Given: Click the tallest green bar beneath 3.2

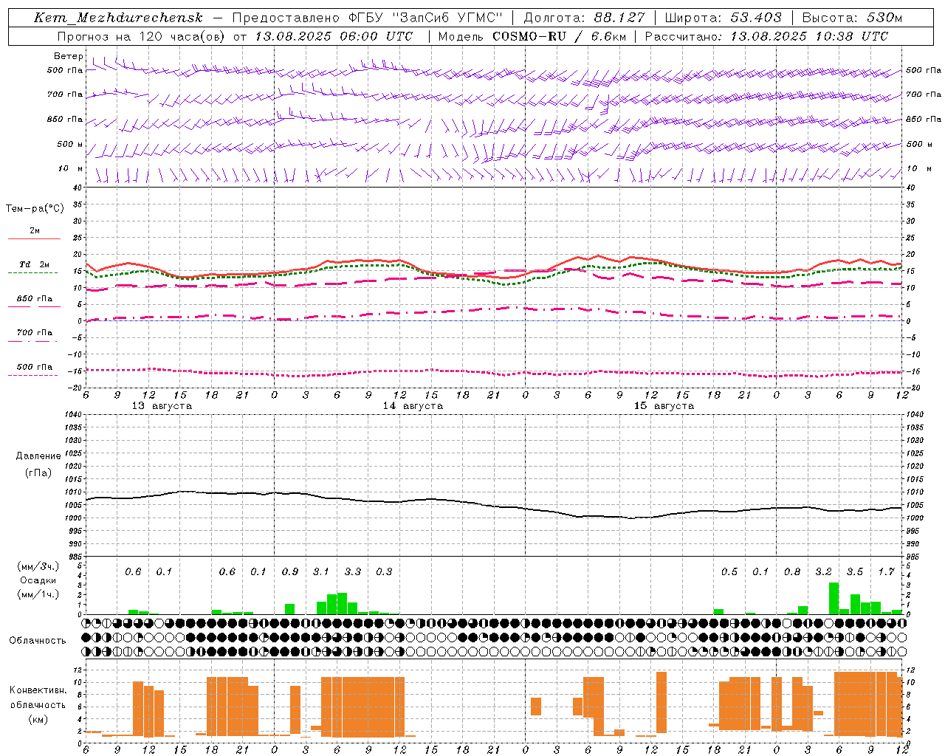Looking at the screenshot, I should tap(834, 599).
